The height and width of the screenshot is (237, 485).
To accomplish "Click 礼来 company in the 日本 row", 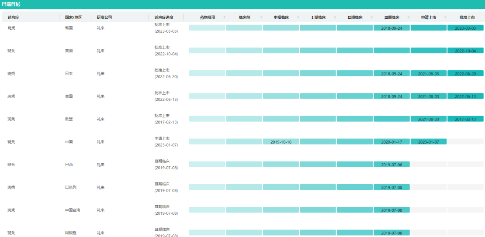I will coord(100,73).
